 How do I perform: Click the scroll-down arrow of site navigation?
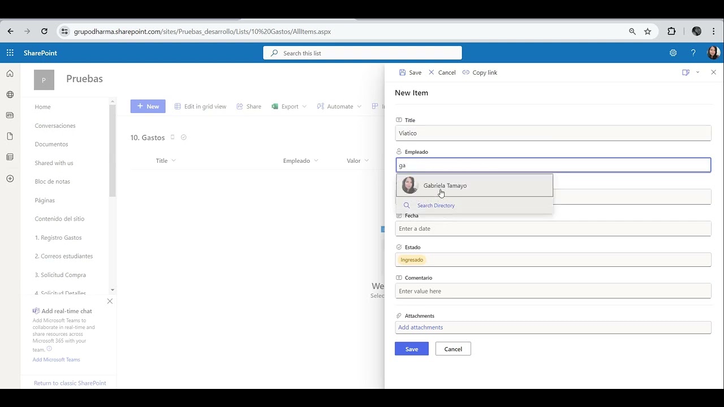(113, 290)
